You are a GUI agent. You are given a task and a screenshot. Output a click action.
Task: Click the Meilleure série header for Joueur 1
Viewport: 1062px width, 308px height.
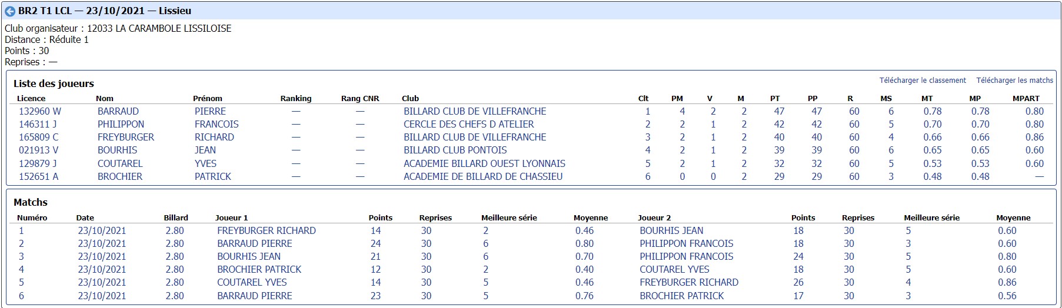coord(509,217)
